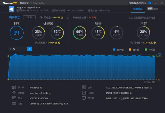165x113 pixels.
Task: Click CPU power usage icon under 处理器
Action: (x=36, y=43)
